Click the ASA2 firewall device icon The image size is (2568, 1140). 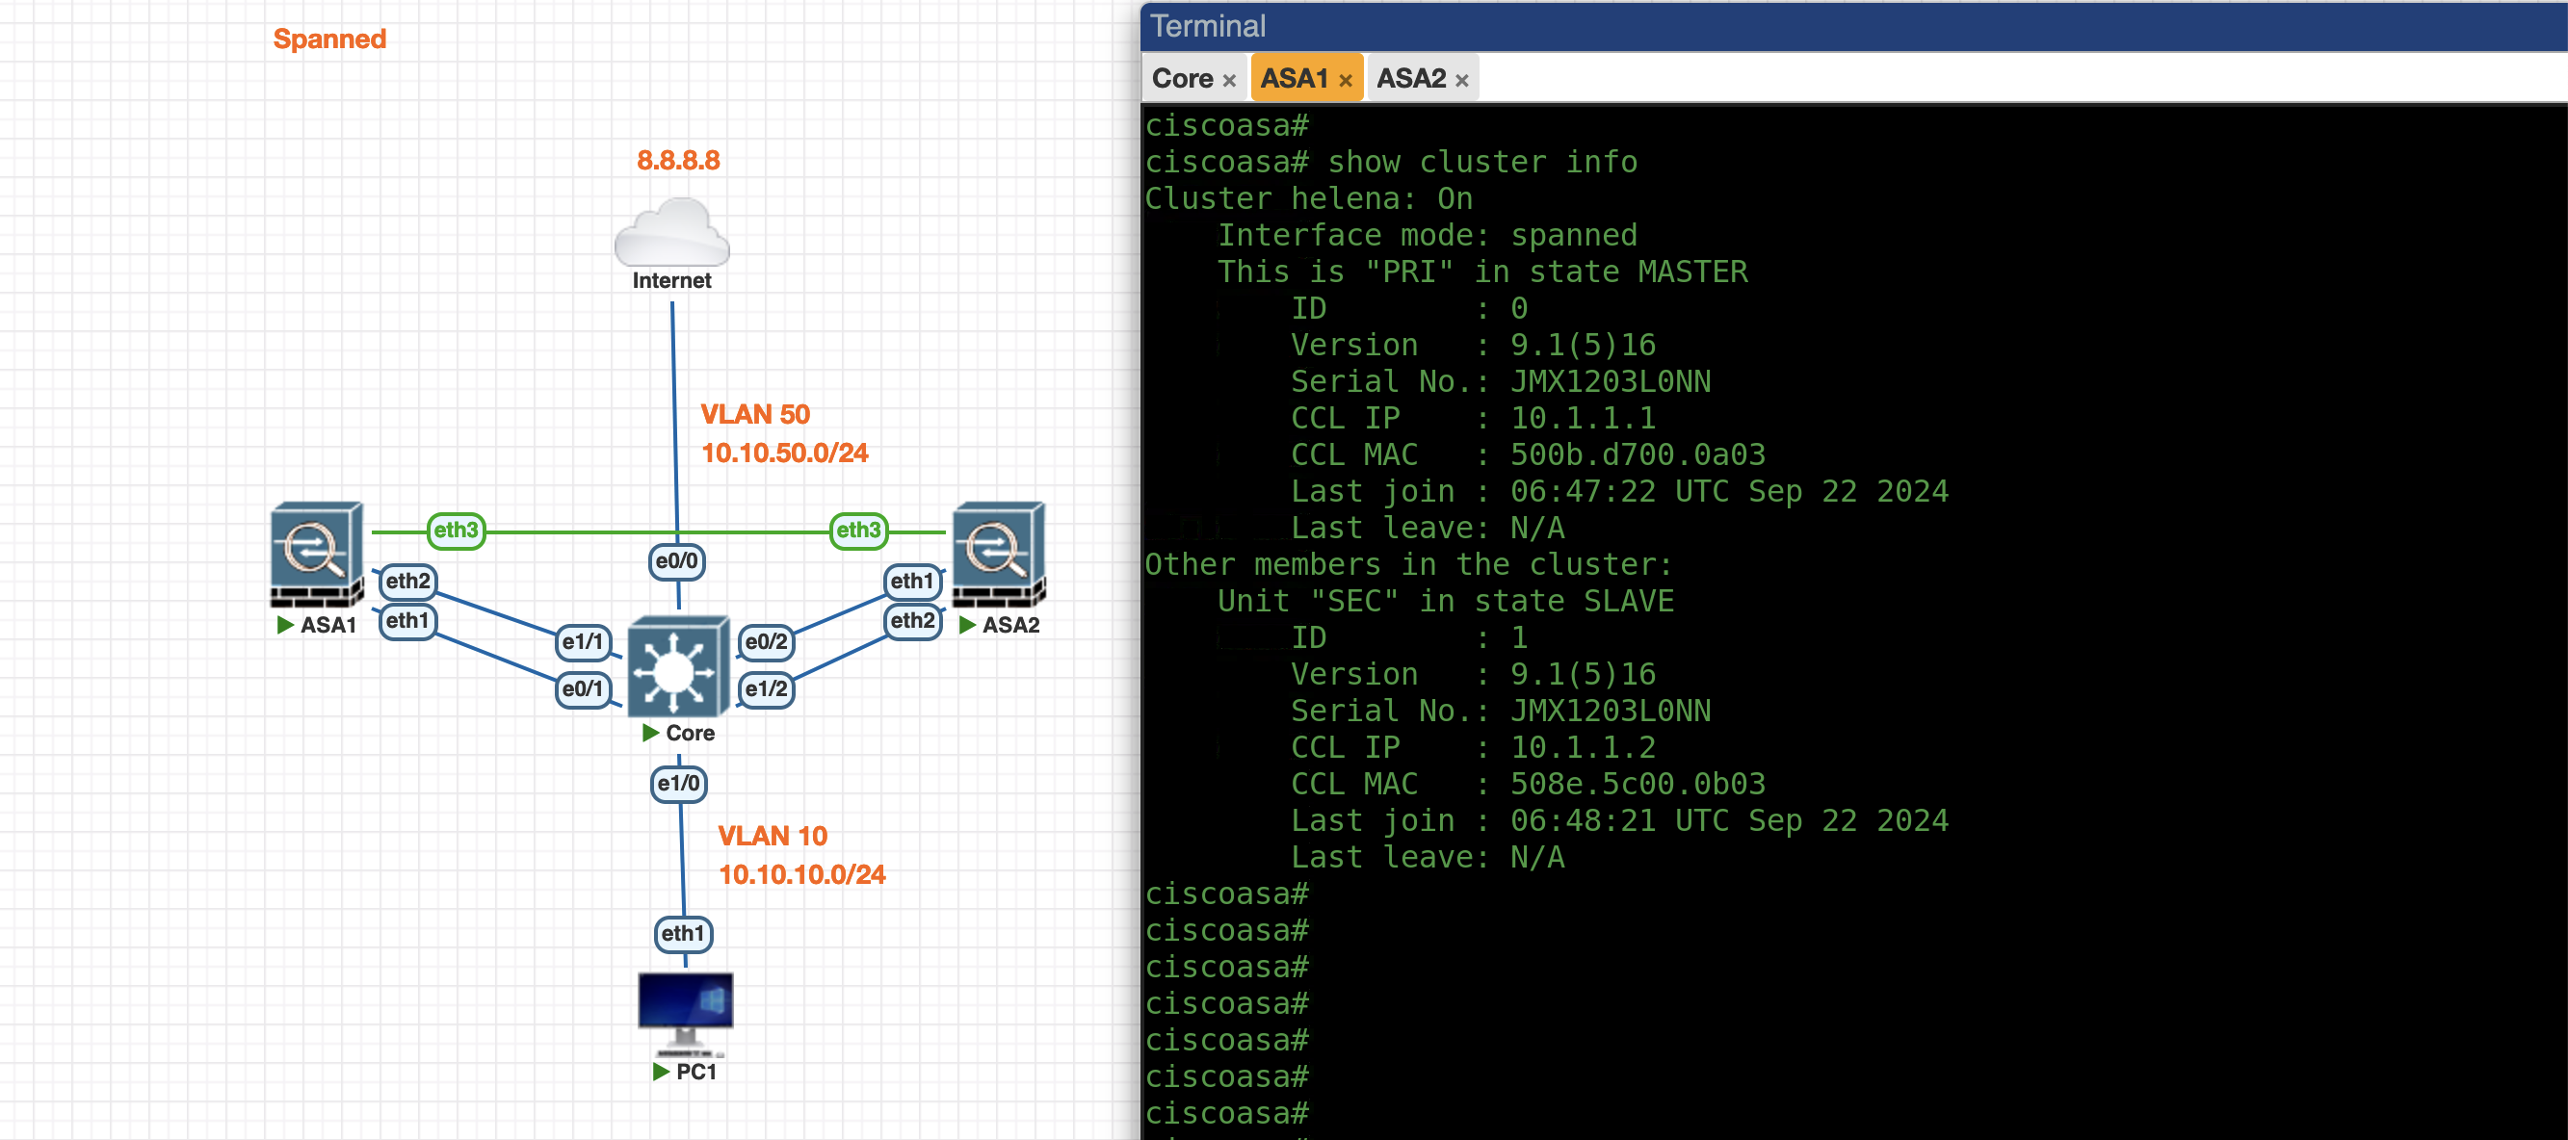998,553
